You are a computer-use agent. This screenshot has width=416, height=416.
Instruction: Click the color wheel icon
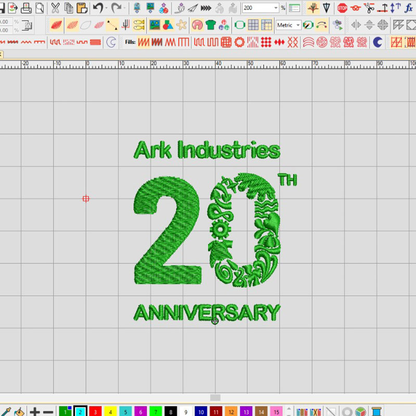click(x=360, y=412)
